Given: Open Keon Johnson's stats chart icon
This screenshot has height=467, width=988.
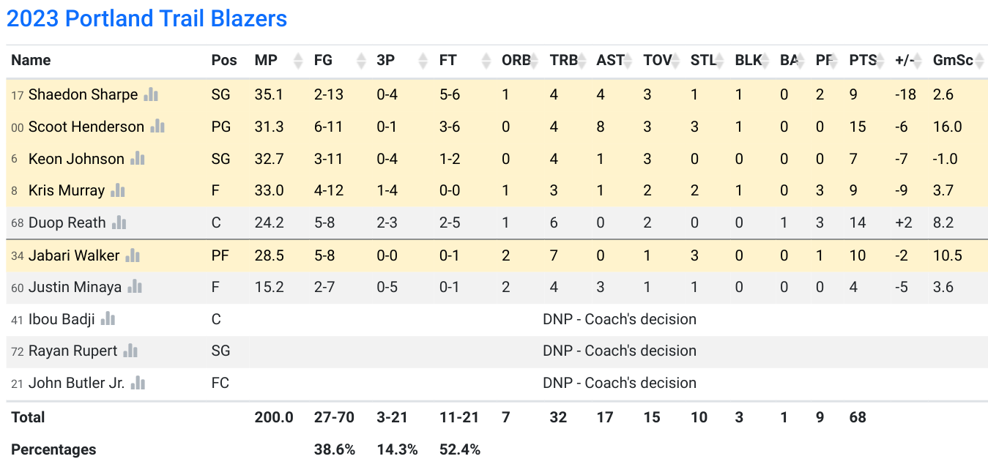Looking at the screenshot, I should click(138, 159).
